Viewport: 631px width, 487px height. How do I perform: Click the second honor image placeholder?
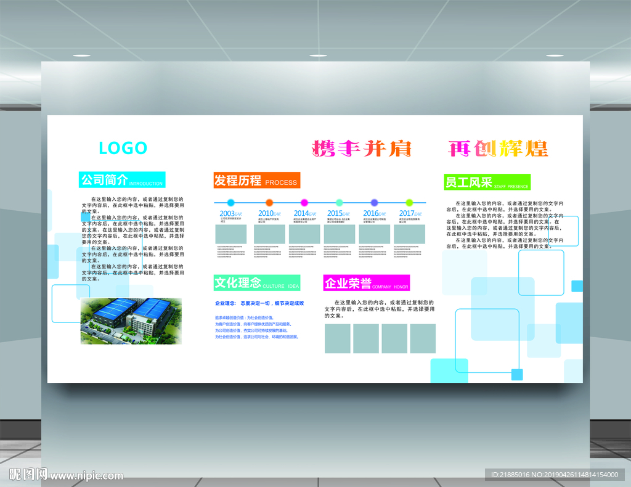click(x=366, y=338)
